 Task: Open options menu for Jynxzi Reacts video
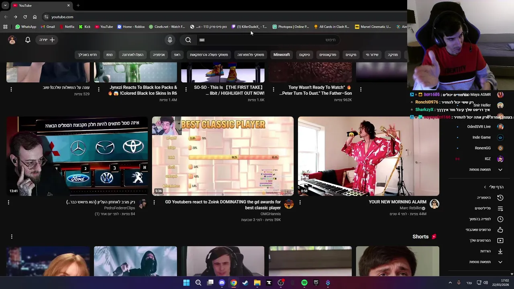pos(99,89)
